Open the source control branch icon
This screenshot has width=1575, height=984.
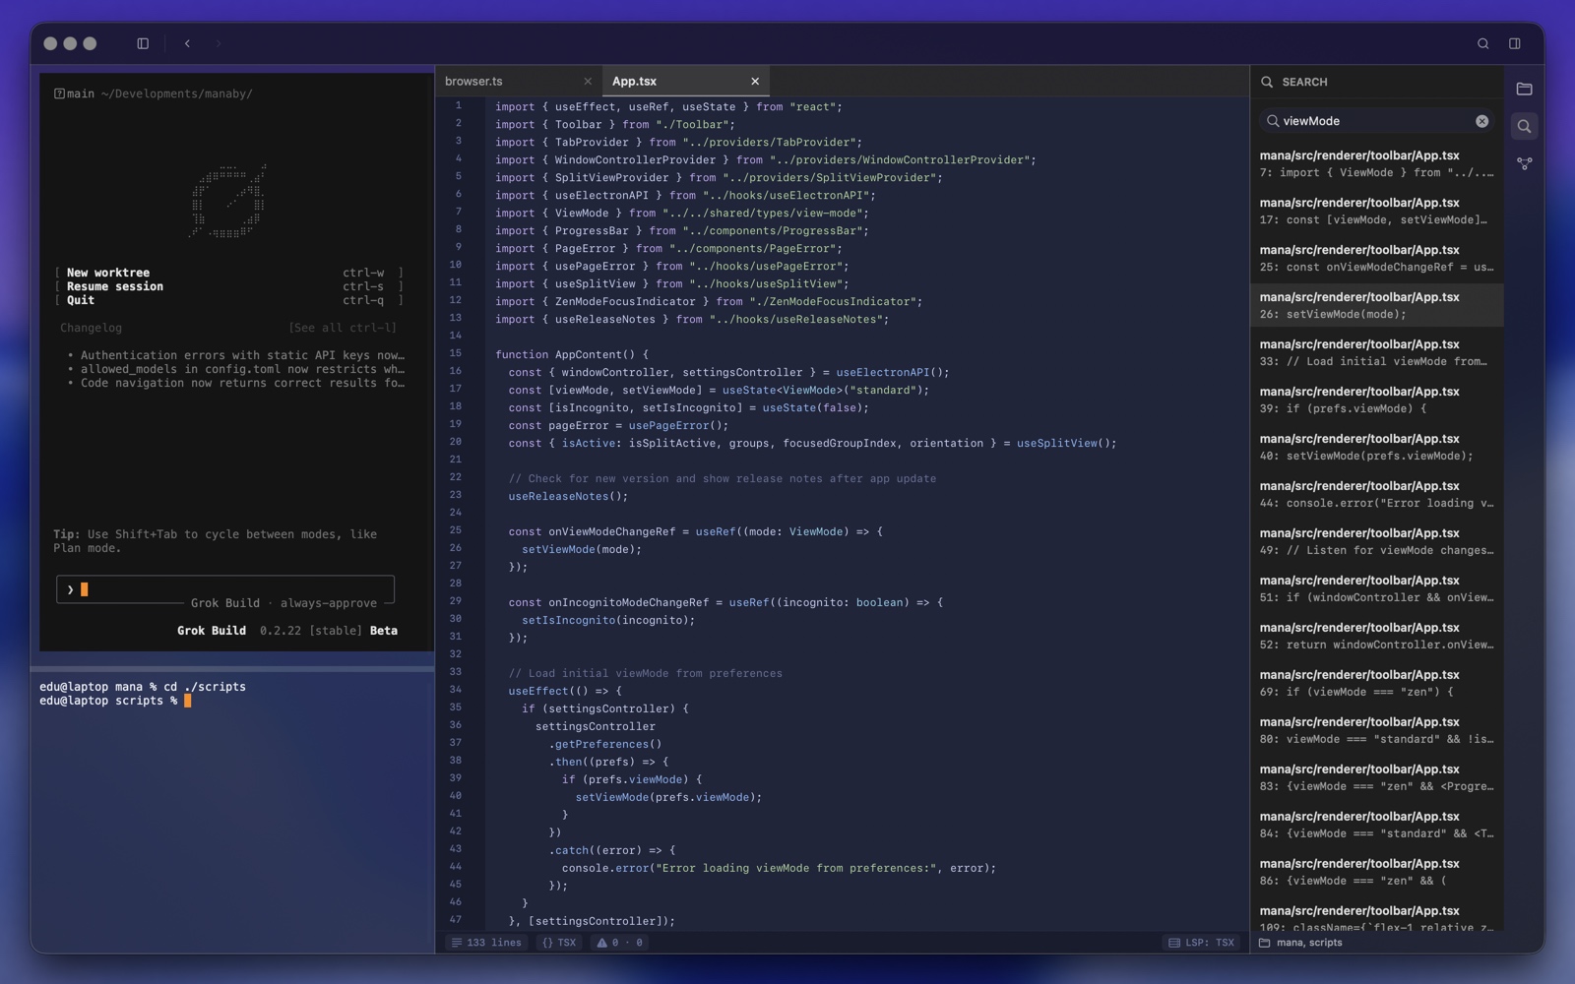(x=1524, y=163)
